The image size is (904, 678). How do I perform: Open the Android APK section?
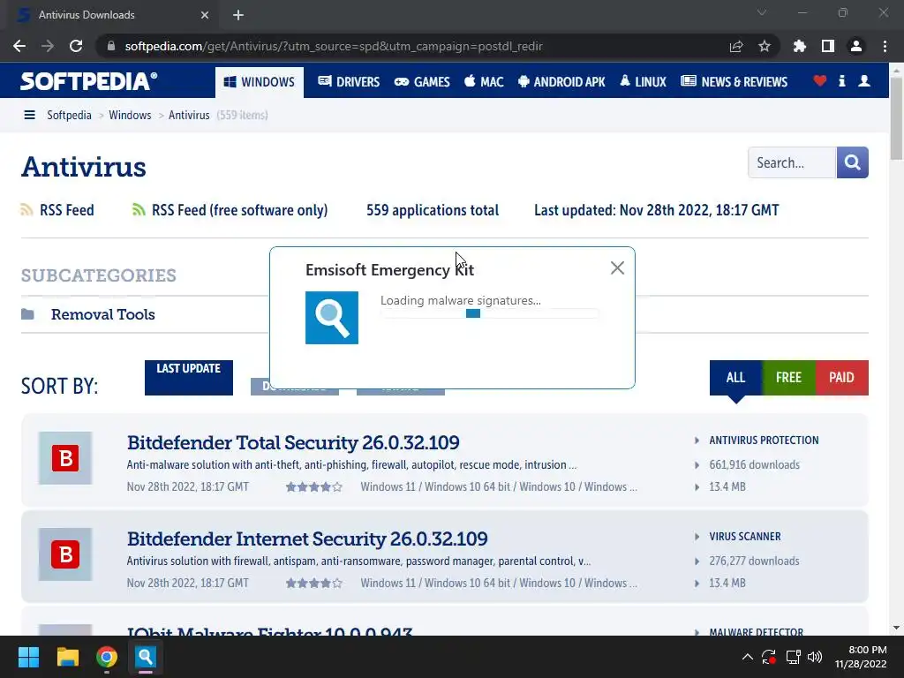point(561,82)
